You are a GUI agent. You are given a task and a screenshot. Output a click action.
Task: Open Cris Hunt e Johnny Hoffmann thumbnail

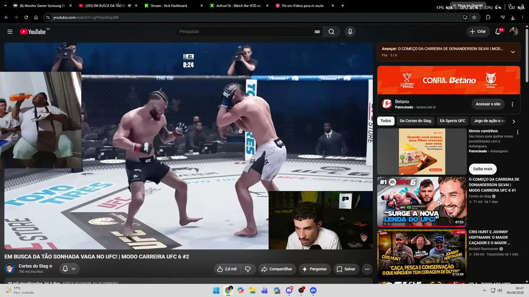tap(422, 254)
